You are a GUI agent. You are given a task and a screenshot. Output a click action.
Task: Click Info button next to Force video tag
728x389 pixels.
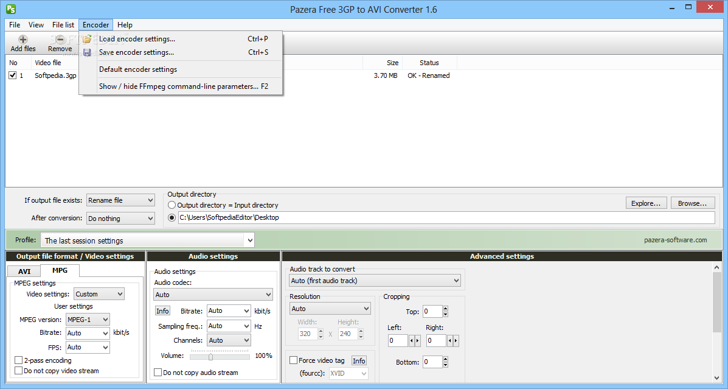click(x=359, y=360)
